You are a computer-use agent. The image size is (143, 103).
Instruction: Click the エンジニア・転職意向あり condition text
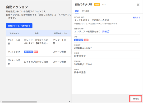(x=87, y=32)
